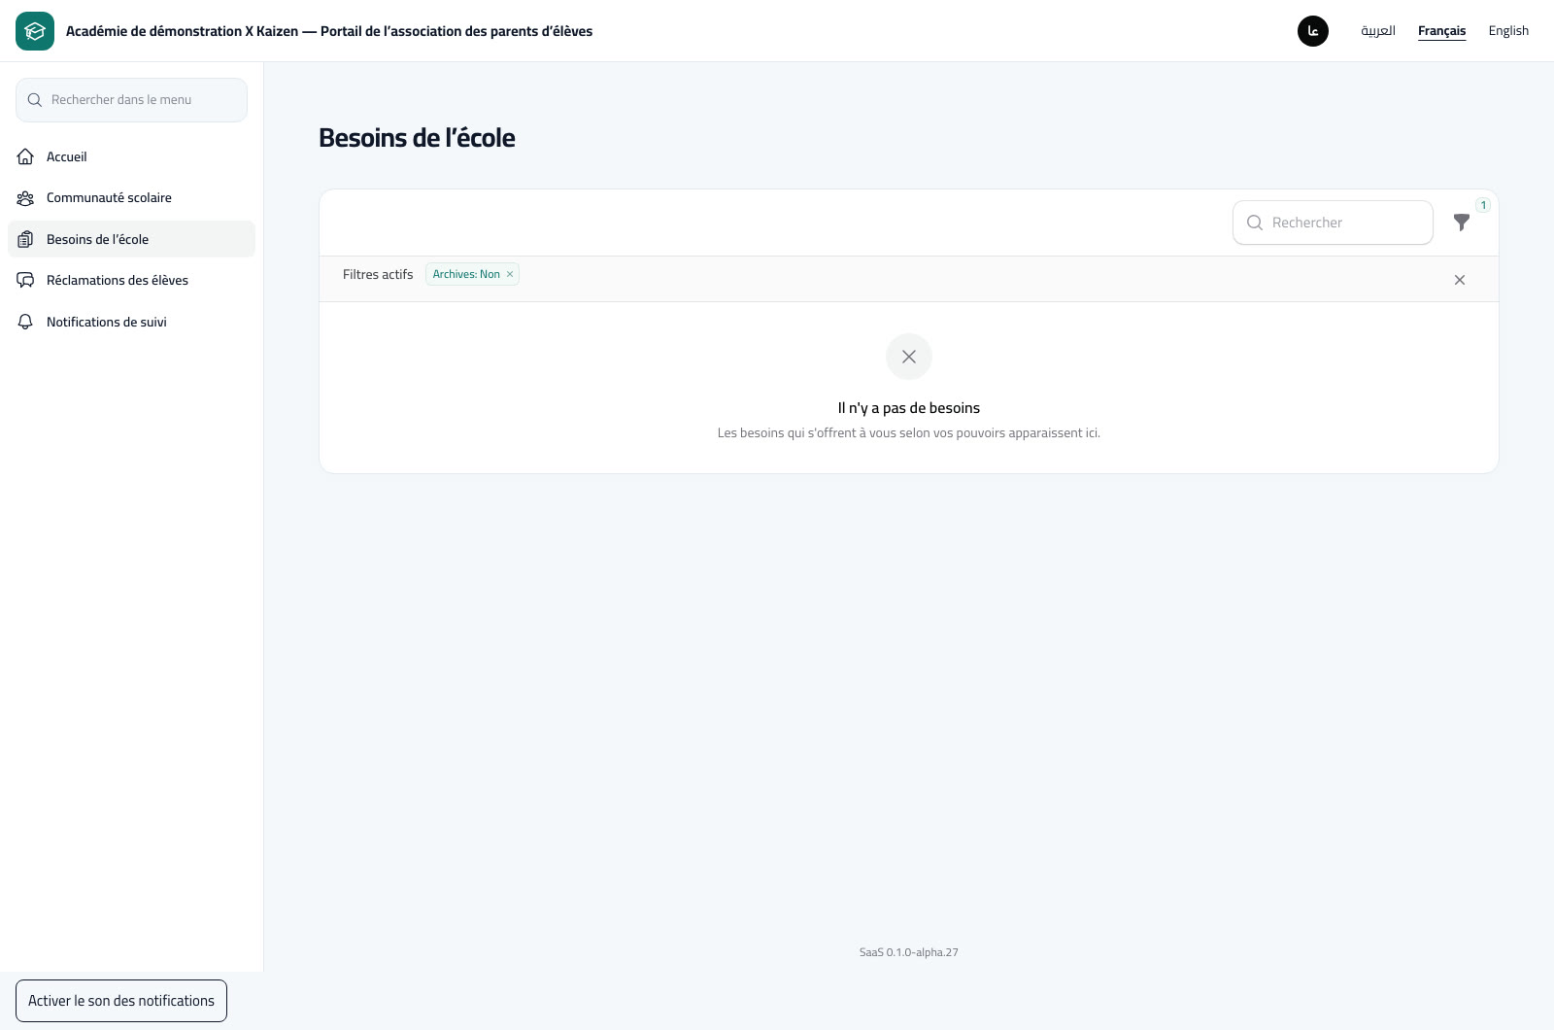The image size is (1554, 1030).
Task: Remove the Archives: Non filter chip
Action: 510,274
